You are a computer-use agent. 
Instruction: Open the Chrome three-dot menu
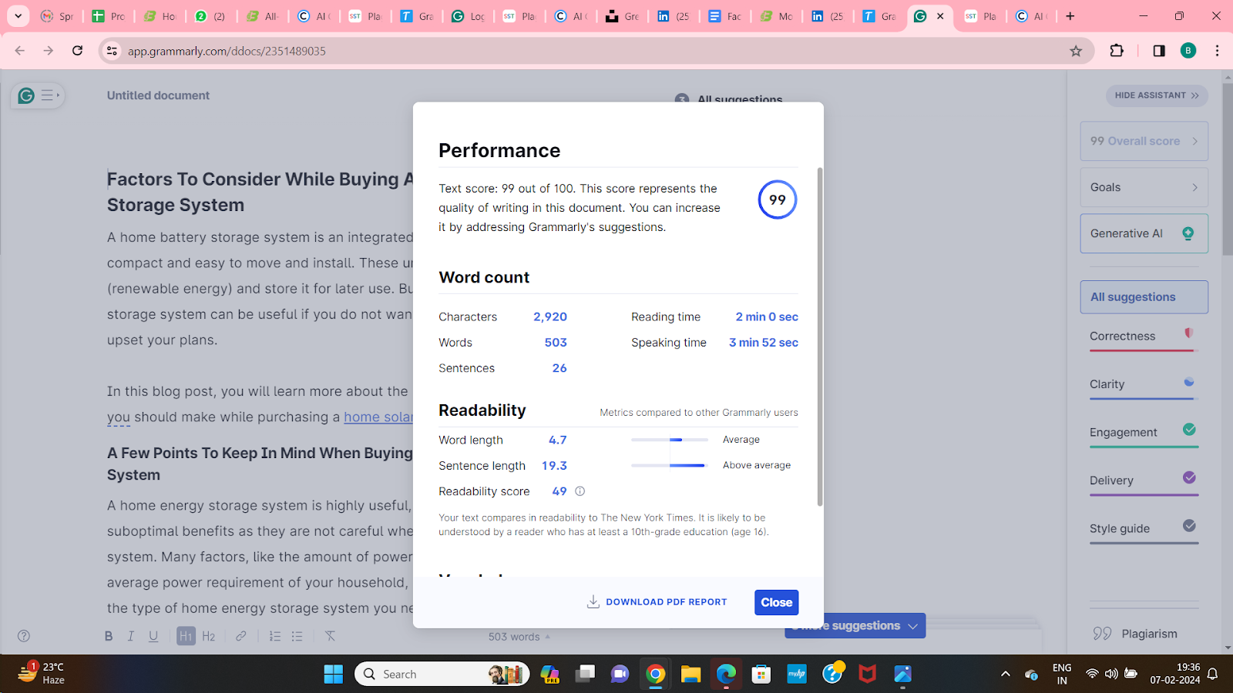tap(1218, 51)
